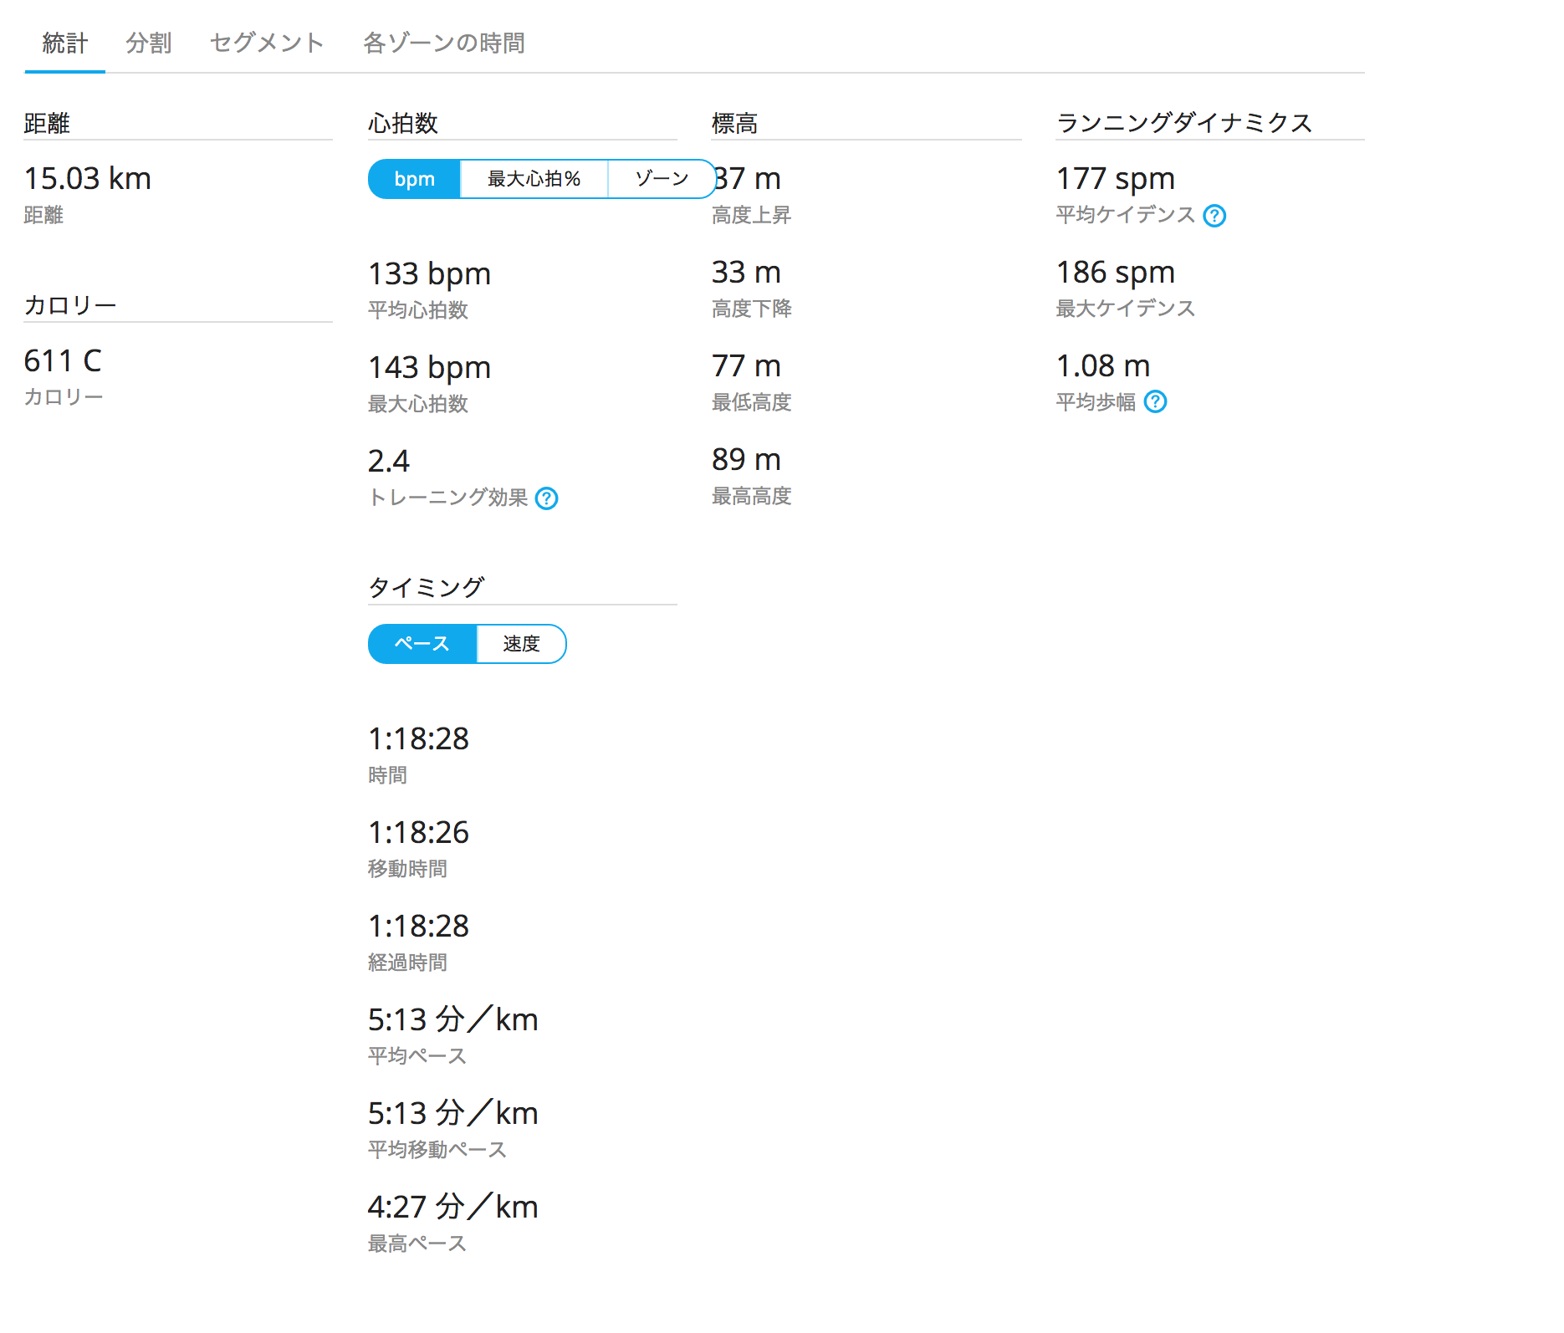This screenshot has width=1564, height=1333.
Task: Click the 1:18:28 時間 value
Action: (x=419, y=739)
